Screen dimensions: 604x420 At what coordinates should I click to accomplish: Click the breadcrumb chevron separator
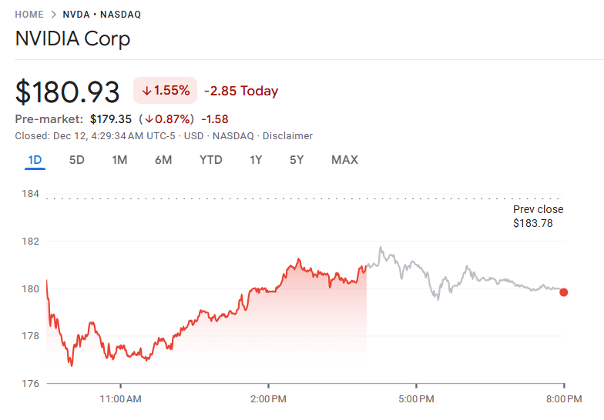(x=54, y=15)
